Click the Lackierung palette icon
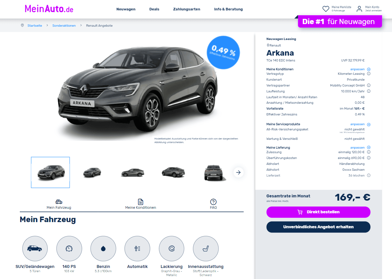This screenshot has height=279, width=392. point(171,249)
